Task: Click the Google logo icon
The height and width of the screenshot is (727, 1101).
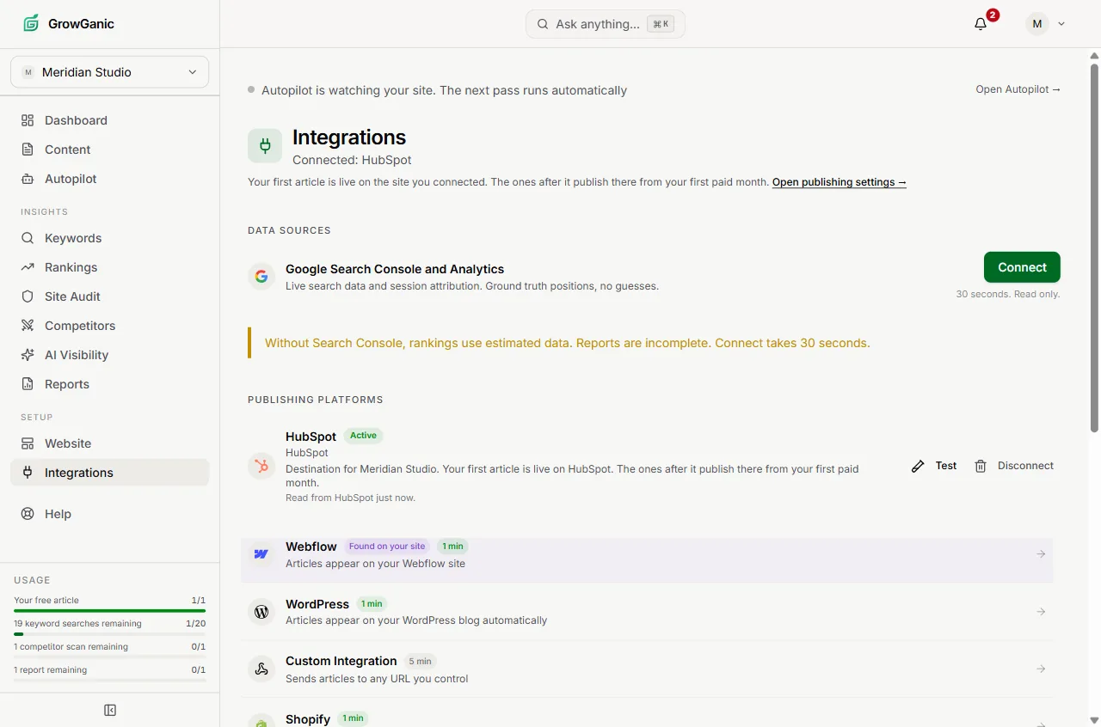Action: coord(261,277)
